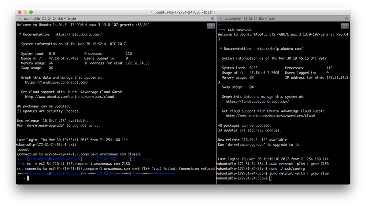Screen dimensions: 366x207
Task: Click https://help.ubuntu.com/ link in left pane
Action: [x=78, y=34]
